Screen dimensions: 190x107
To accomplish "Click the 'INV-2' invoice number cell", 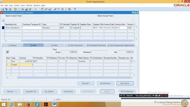I will click(121, 28).
